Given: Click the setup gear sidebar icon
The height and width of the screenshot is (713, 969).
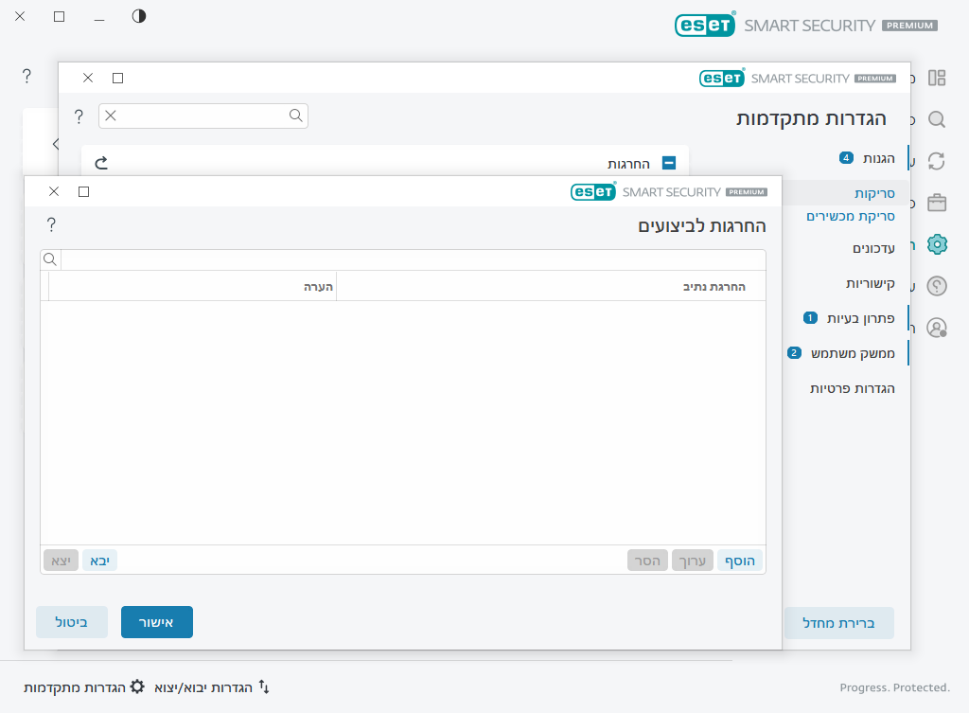Looking at the screenshot, I should point(937,245).
